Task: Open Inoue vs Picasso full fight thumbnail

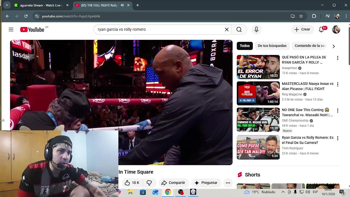Action: 258,93
